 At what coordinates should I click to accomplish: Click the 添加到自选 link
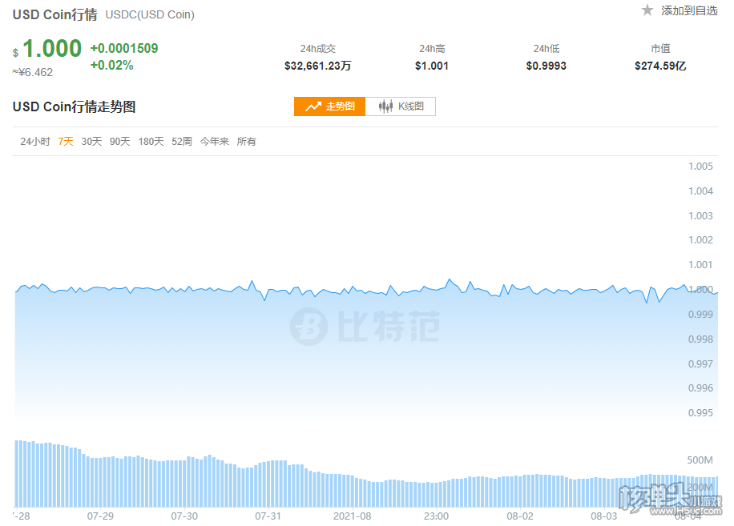[x=689, y=10]
